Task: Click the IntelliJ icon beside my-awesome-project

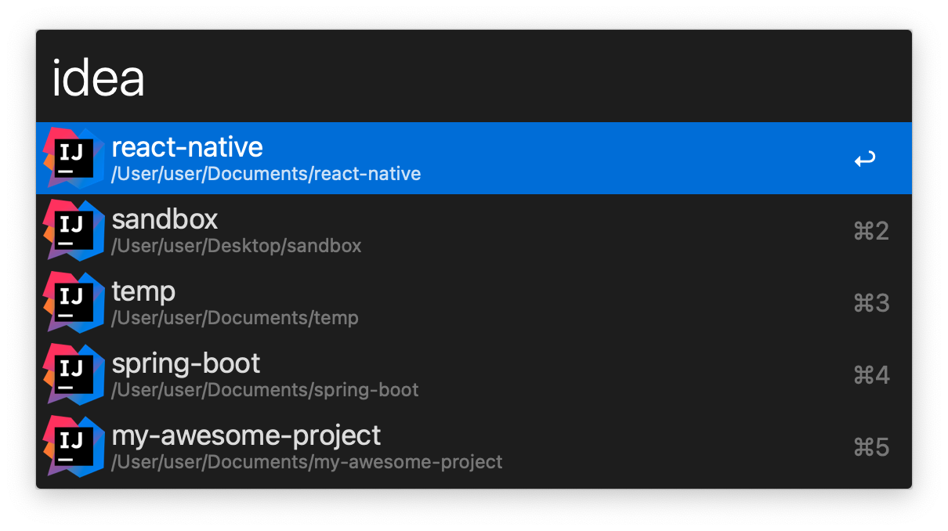Action: pos(74,446)
